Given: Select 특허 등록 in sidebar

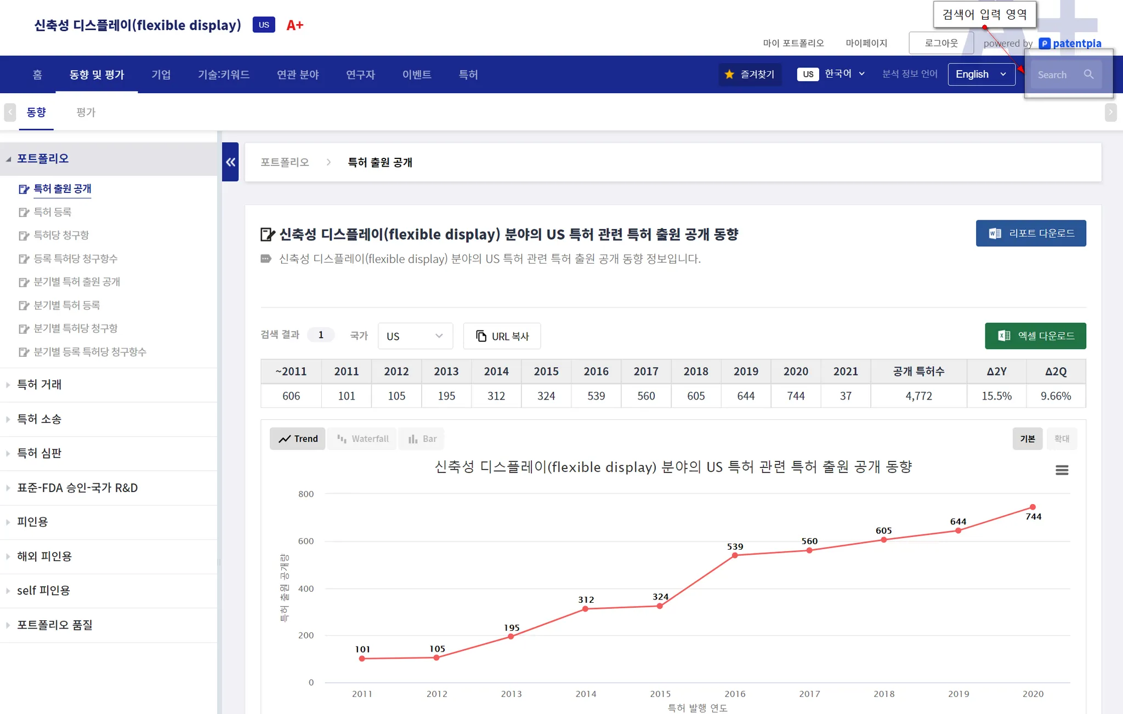Looking at the screenshot, I should (53, 212).
